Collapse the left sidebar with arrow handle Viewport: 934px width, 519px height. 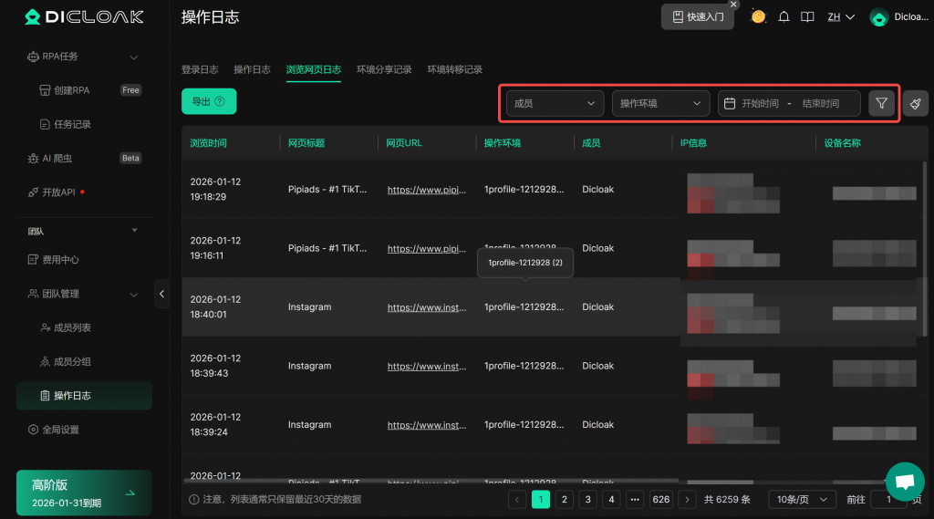click(162, 293)
